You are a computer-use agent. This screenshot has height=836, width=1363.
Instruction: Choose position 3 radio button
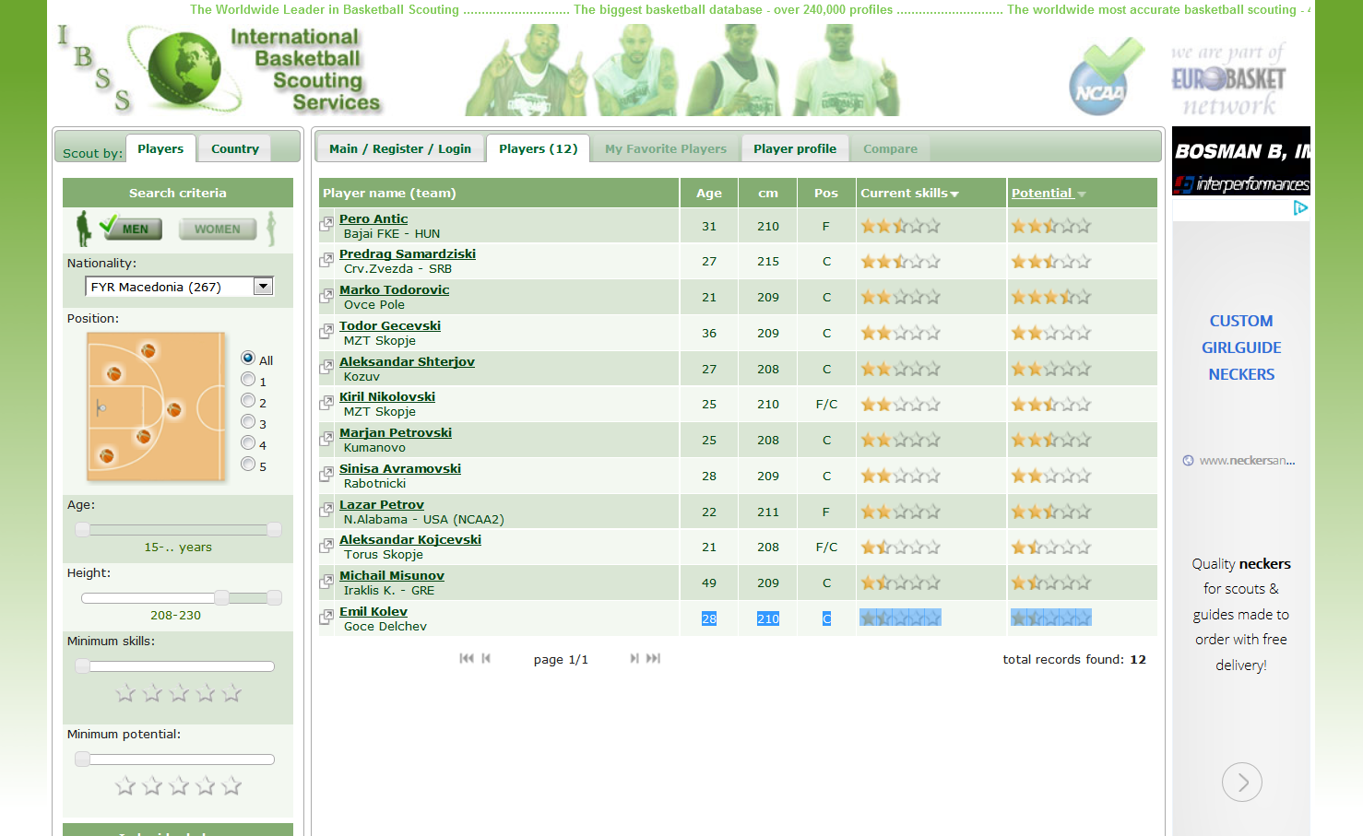[x=248, y=422]
